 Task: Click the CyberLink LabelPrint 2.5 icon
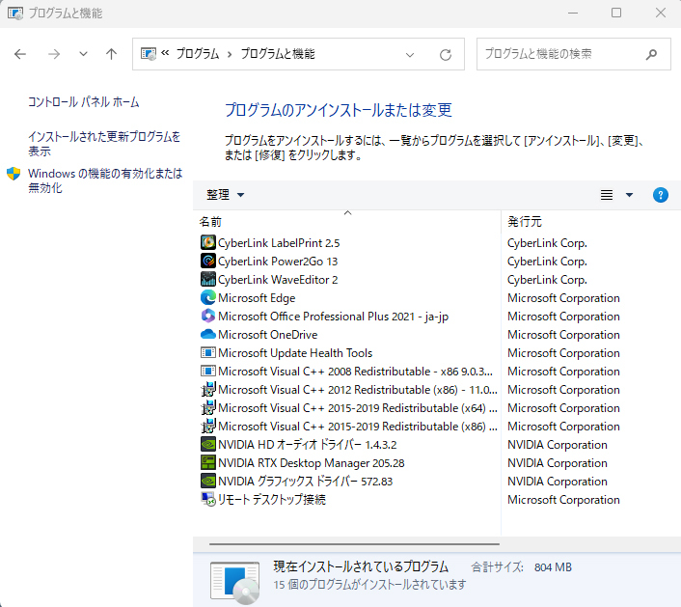pos(208,242)
